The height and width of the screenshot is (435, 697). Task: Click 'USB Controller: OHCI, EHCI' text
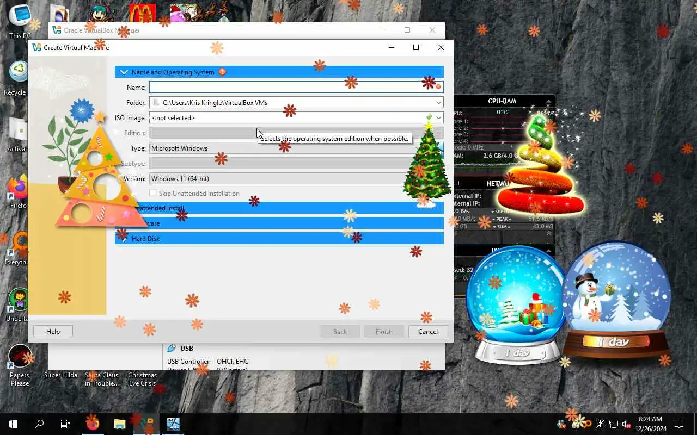(x=209, y=362)
